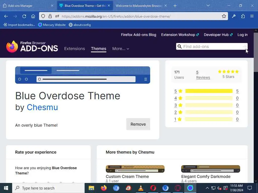
Task: Open the hamburger application menu
Action: point(252,16)
